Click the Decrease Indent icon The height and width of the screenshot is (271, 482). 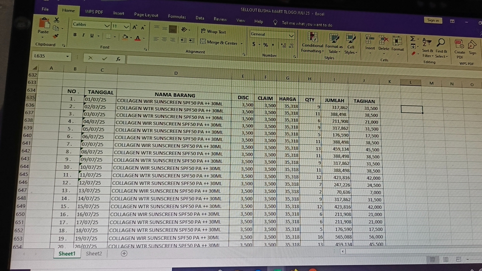point(184,40)
